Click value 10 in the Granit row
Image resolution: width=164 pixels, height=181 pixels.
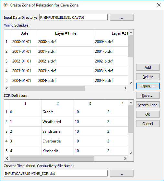pyautogui.click(x=90, y=112)
